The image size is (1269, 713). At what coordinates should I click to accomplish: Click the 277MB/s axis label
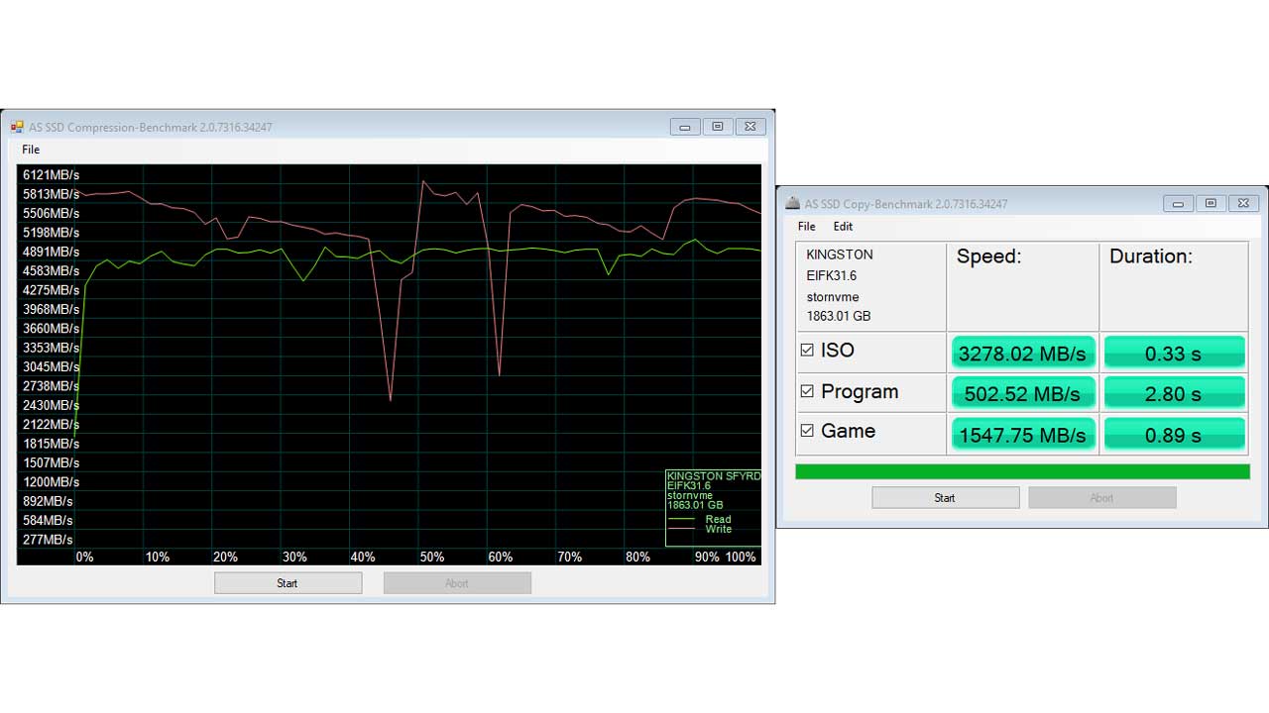pyautogui.click(x=48, y=540)
